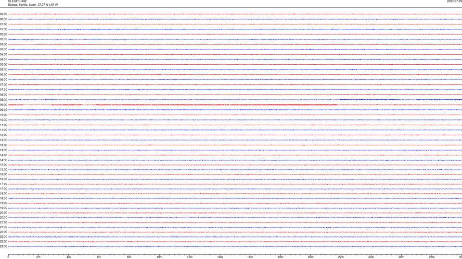This screenshot has height=259, width=462.
Task: Click the 15:30 time row label
Action: (x=3, y=170)
